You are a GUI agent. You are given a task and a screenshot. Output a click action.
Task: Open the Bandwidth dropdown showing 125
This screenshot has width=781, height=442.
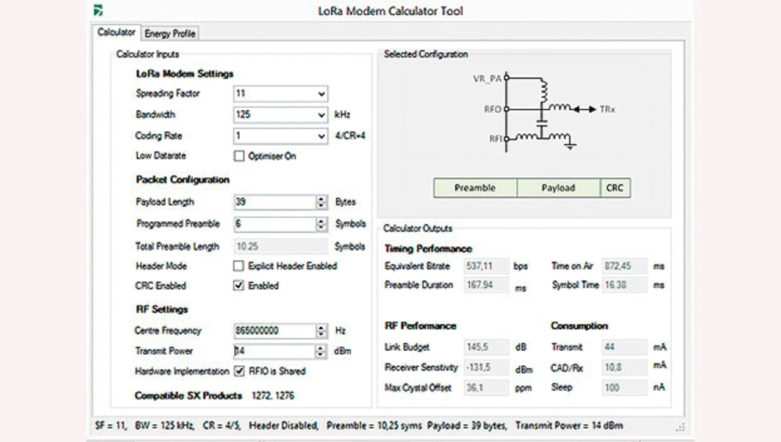pyautogui.click(x=281, y=115)
